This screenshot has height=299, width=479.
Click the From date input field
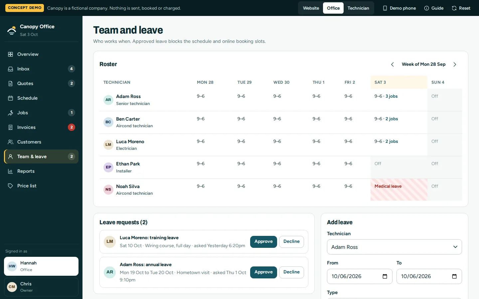click(360, 276)
